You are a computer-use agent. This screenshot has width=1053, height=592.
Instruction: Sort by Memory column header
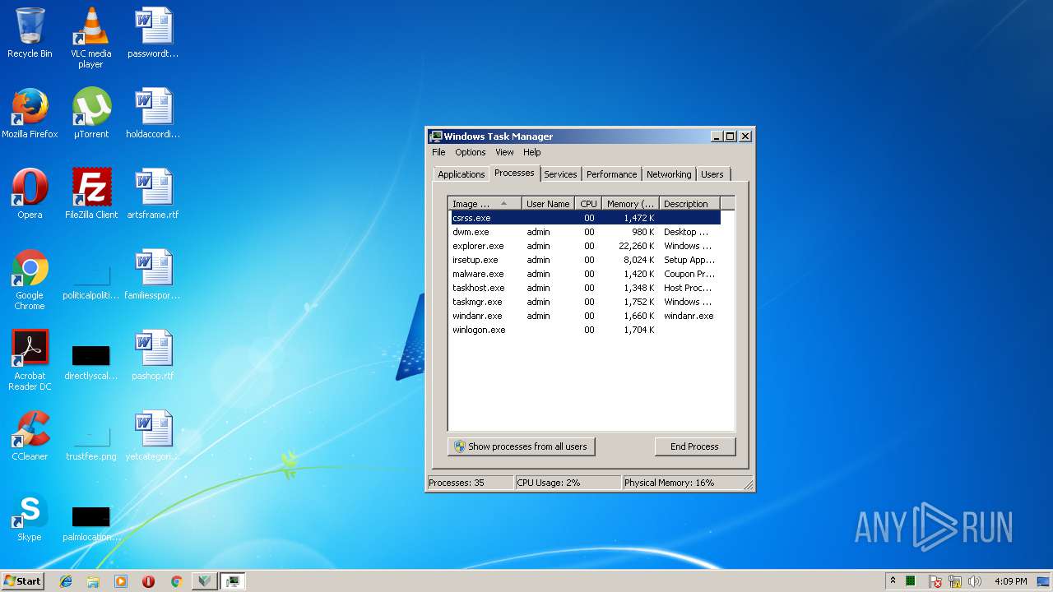coord(630,203)
